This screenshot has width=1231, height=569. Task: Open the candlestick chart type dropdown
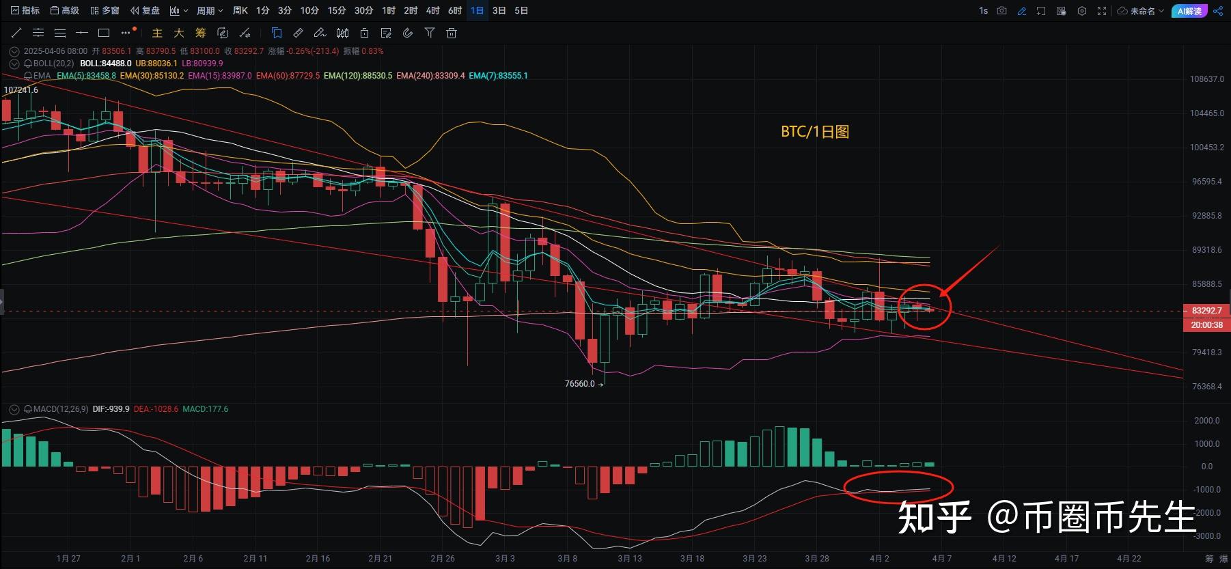click(178, 11)
